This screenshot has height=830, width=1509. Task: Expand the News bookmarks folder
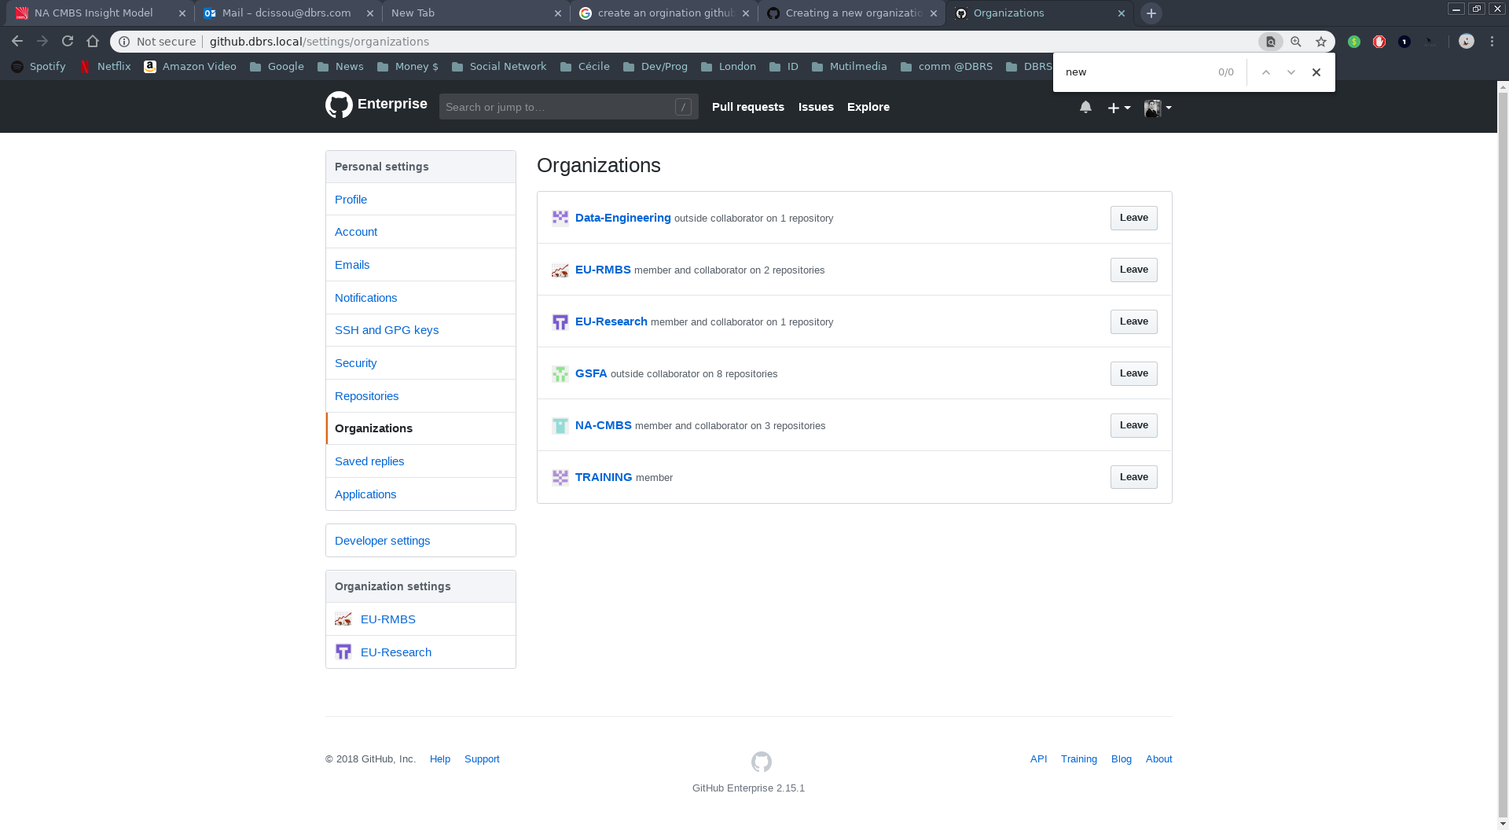click(x=340, y=67)
